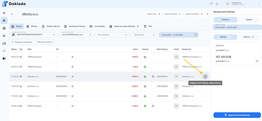Open the SLOVNAFT 107.68 EUR receipt card
Screen dimensions: 262x121
237,54
